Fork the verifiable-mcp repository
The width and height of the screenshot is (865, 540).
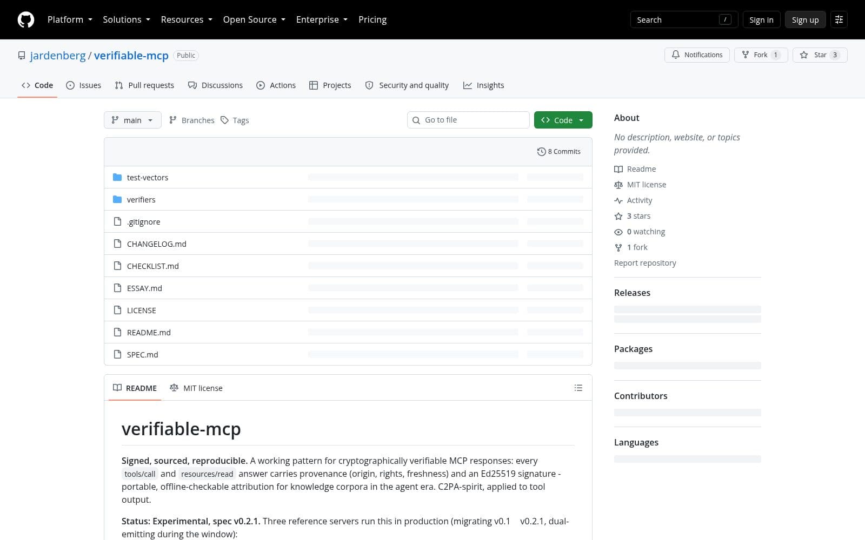click(x=761, y=55)
